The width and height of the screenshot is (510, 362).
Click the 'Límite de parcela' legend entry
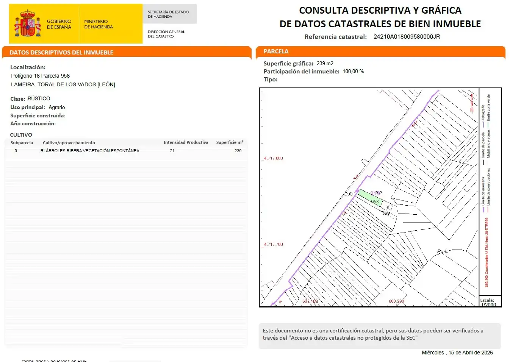pyautogui.click(x=483, y=148)
